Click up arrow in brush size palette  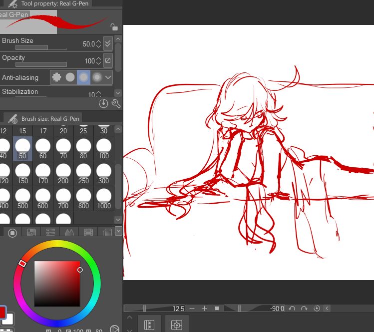coord(118,129)
